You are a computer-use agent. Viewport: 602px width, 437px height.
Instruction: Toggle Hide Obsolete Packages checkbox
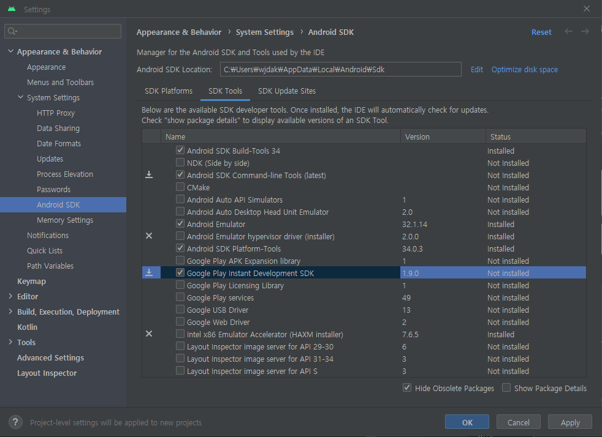[407, 387]
